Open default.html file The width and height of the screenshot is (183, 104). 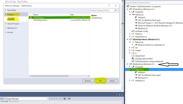140,56
